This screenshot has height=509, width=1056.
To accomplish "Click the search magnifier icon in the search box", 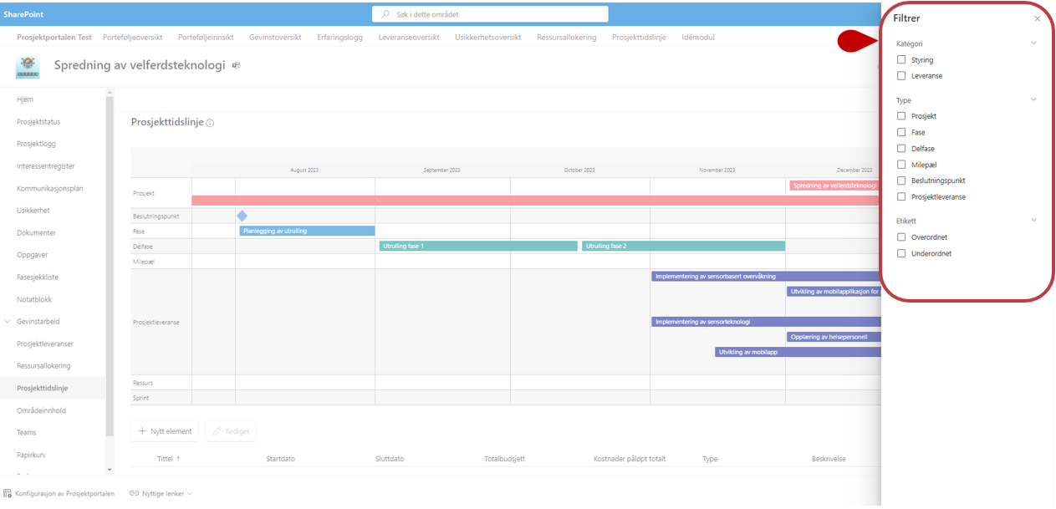I will tap(385, 14).
